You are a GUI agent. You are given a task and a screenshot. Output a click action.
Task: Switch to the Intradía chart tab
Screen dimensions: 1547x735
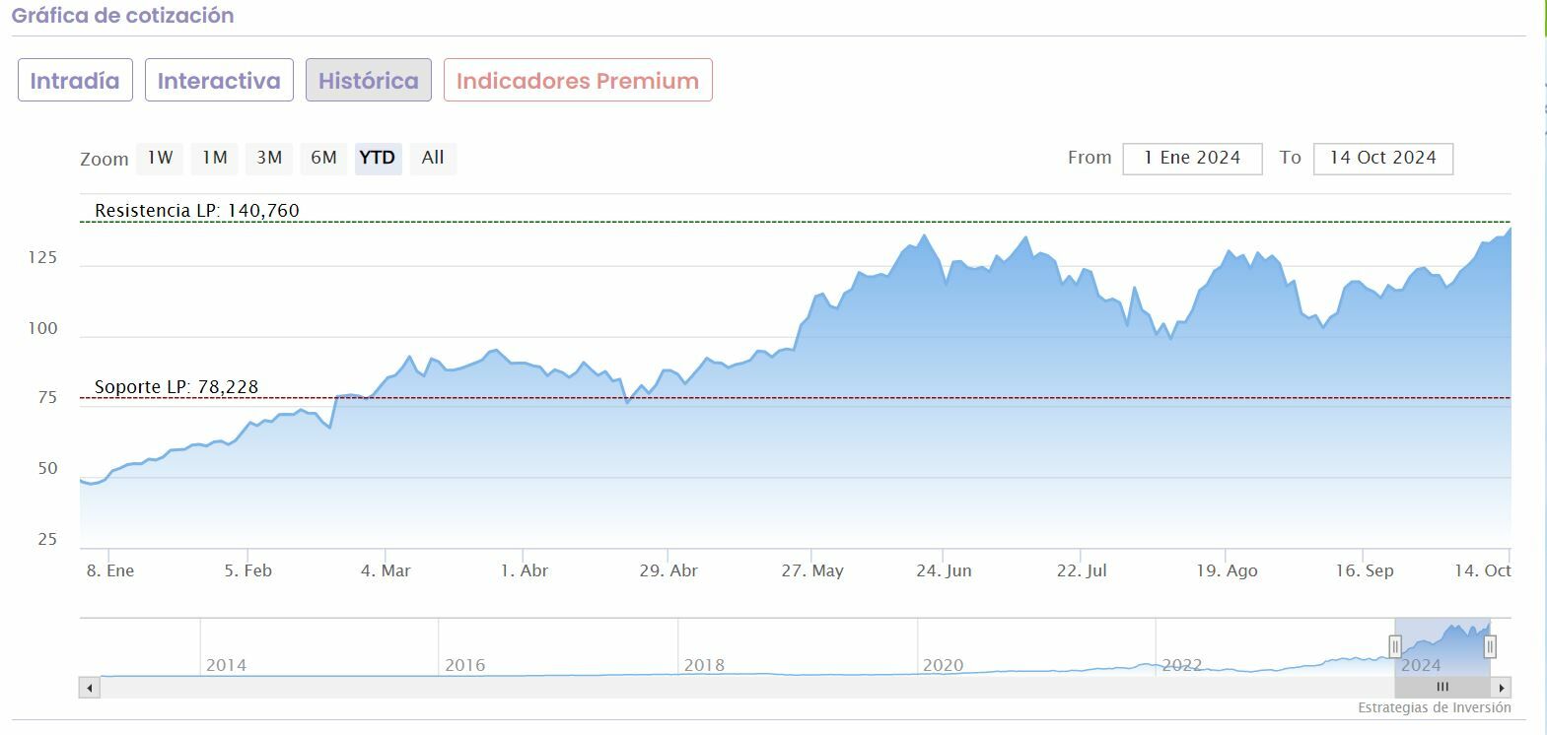point(75,81)
